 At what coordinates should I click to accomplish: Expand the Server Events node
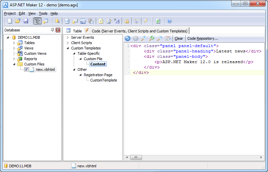[x=68, y=37]
